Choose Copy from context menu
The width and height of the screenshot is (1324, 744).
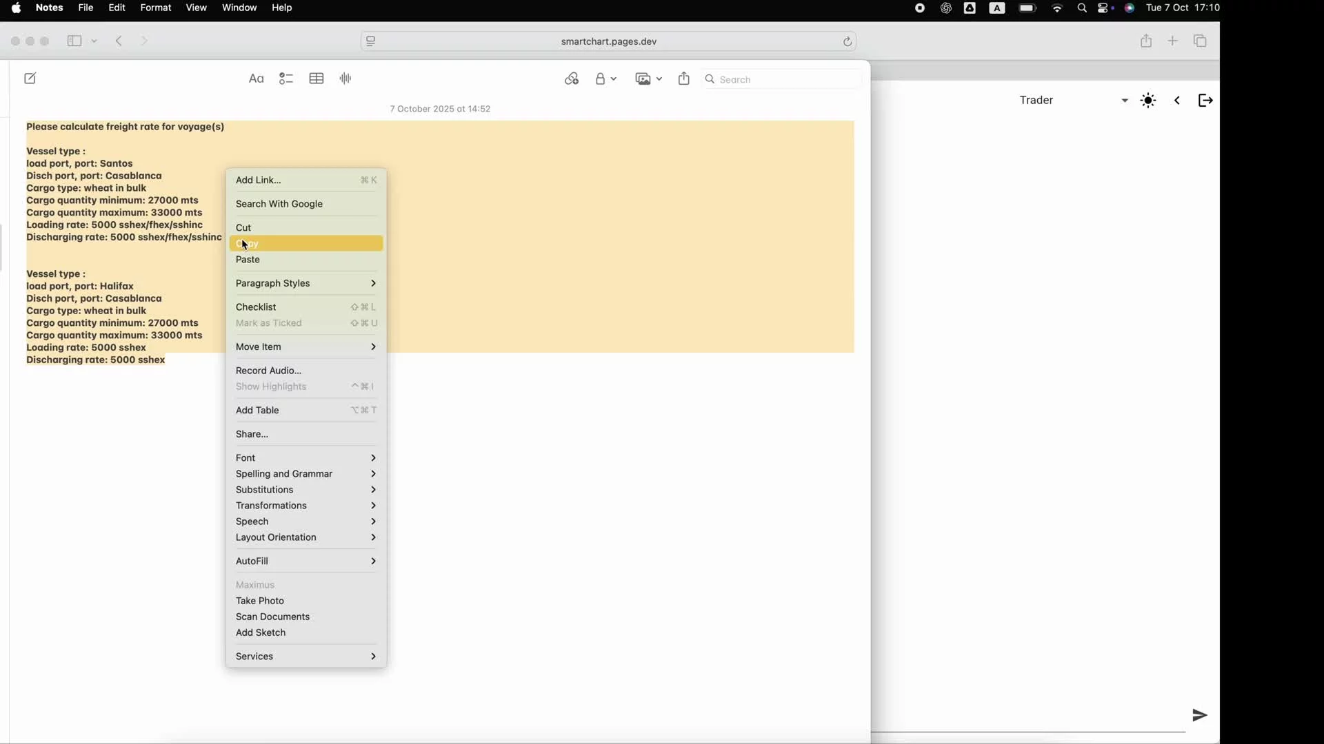(305, 243)
